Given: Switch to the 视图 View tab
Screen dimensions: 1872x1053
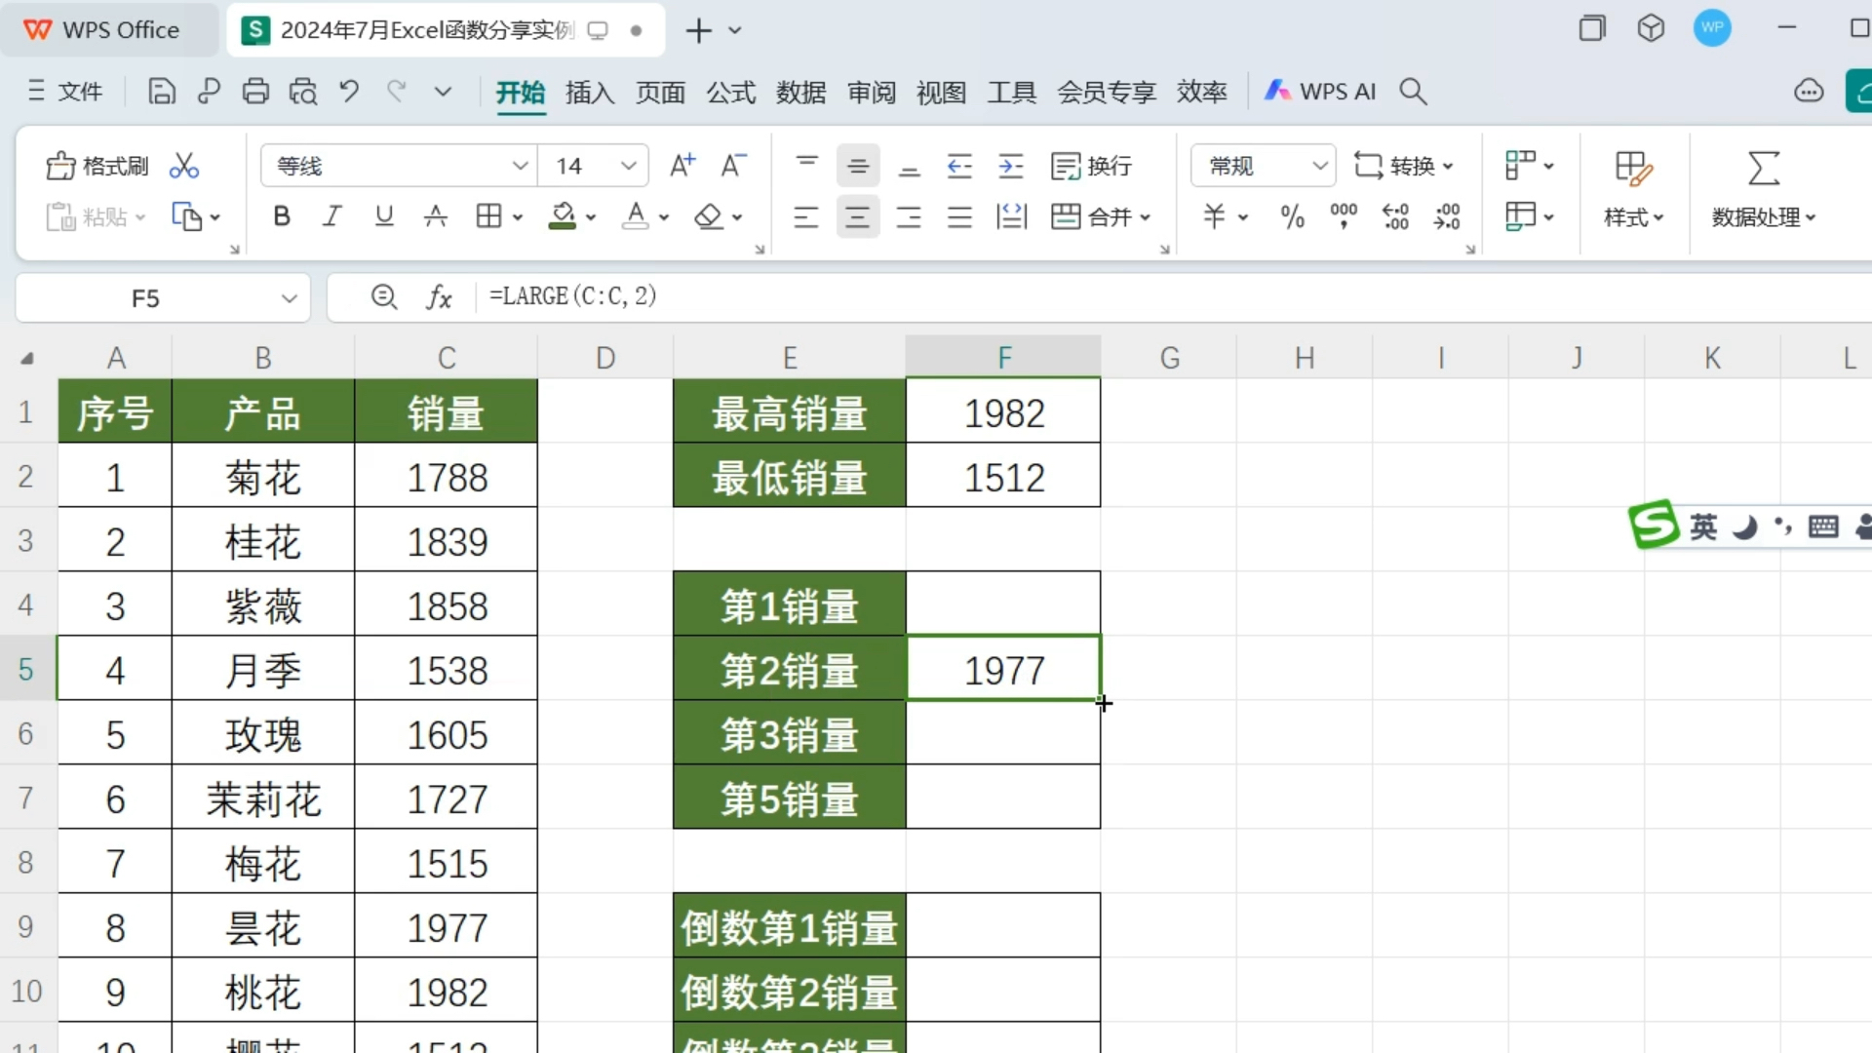Looking at the screenshot, I should point(942,92).
